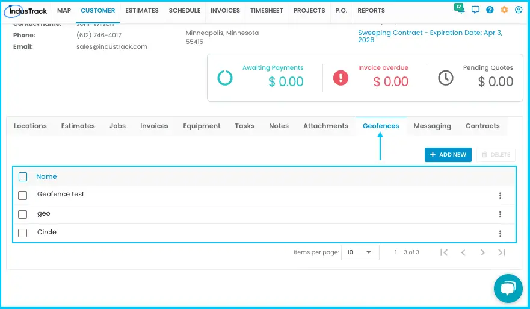Open the INVOICES menu item
The width and height of the screenshot is (530, 309).
pos(225,10)
